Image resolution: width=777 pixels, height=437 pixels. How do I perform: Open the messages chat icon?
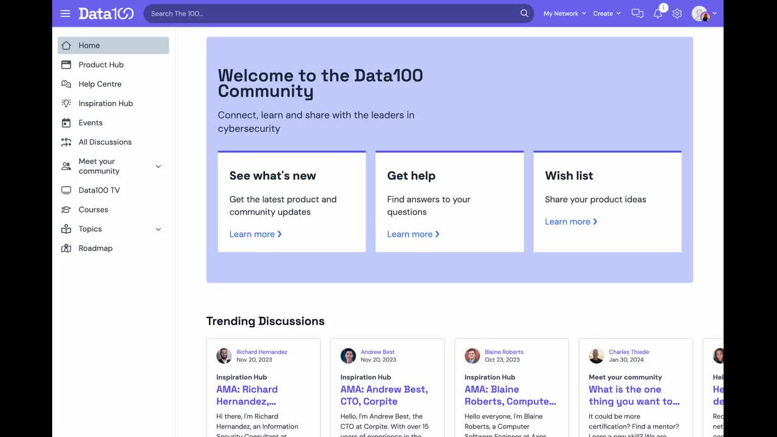point(637,13)
